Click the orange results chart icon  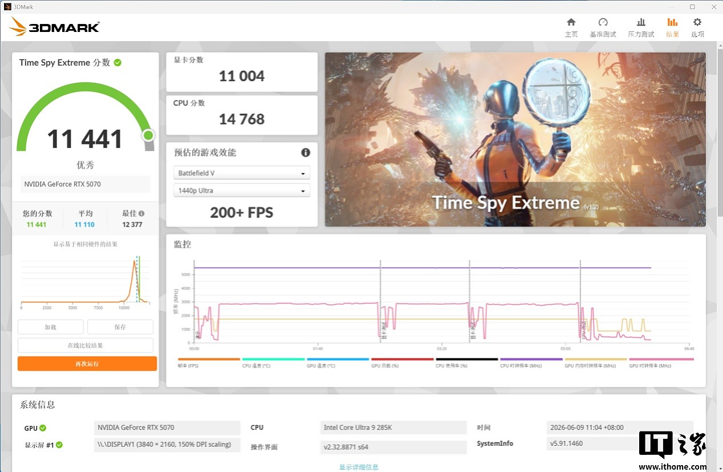coord(672,22)
